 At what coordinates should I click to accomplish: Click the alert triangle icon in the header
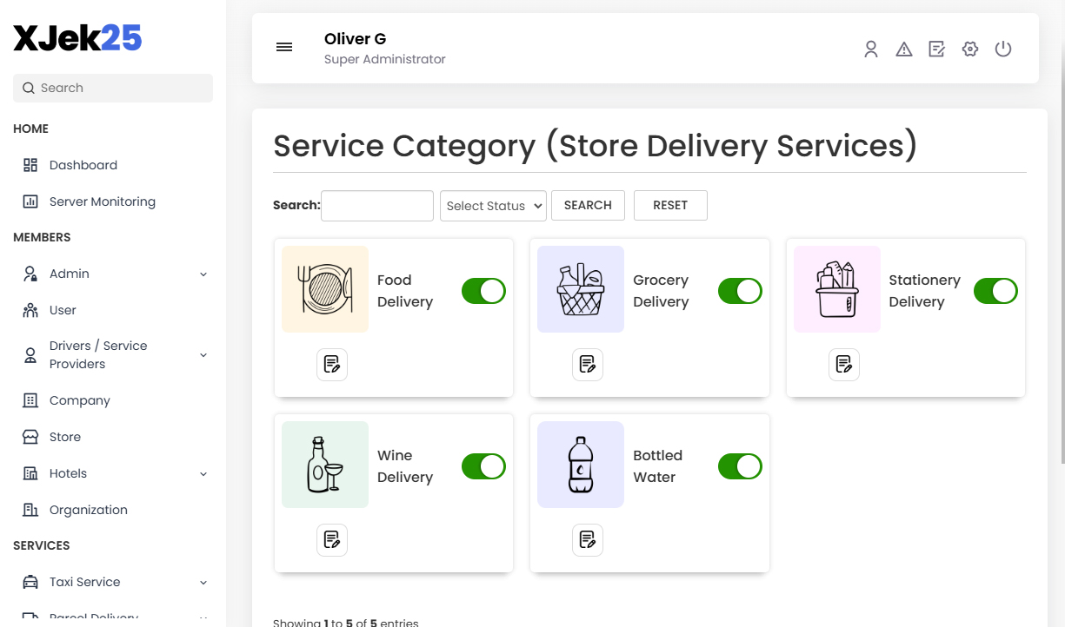(903, 49)
